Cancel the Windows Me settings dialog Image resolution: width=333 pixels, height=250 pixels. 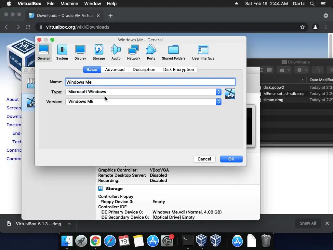(x=204, y=159)
